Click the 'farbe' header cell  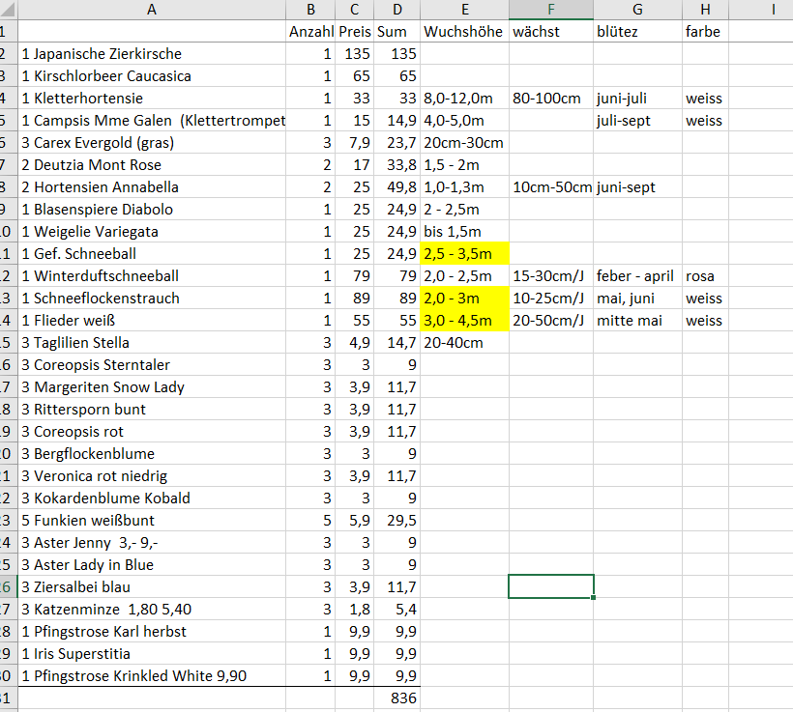[705, 32]
